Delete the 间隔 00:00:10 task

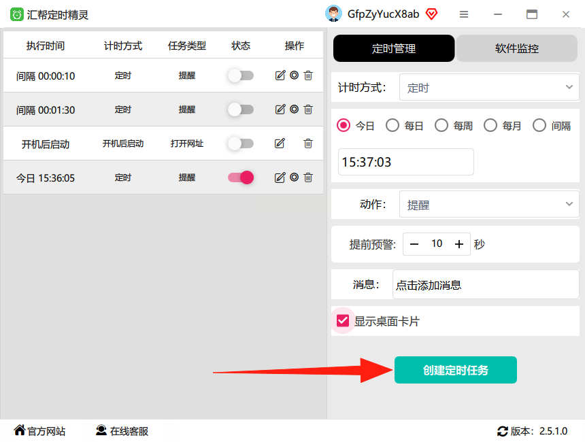pyautogui.click(x=308, y=75)
